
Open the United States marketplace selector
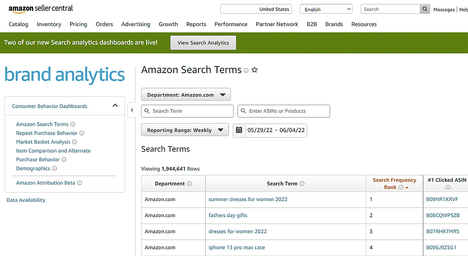[x=256, y=9]
